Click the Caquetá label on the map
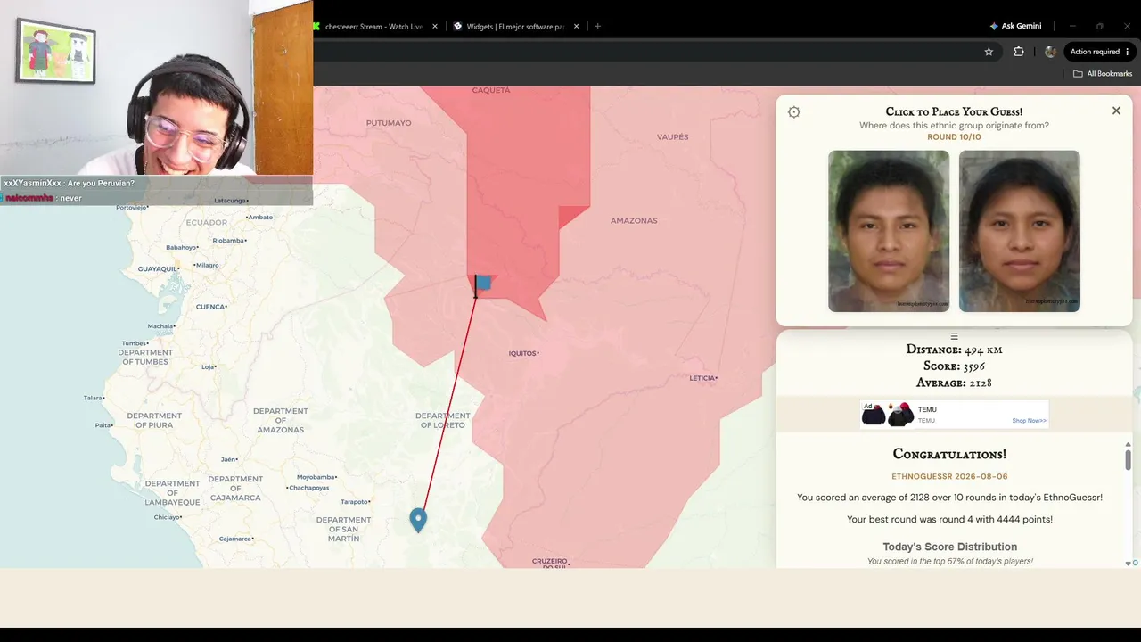This screenshot has width=1141, height=642. [491, 90]
